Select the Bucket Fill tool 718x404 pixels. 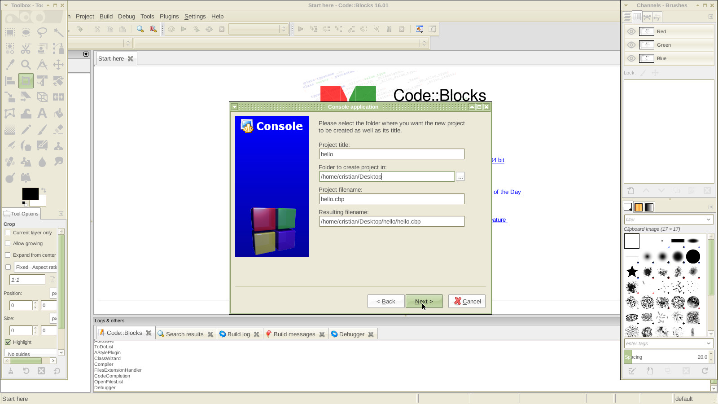pyautogui.click(x=58, y=113)
